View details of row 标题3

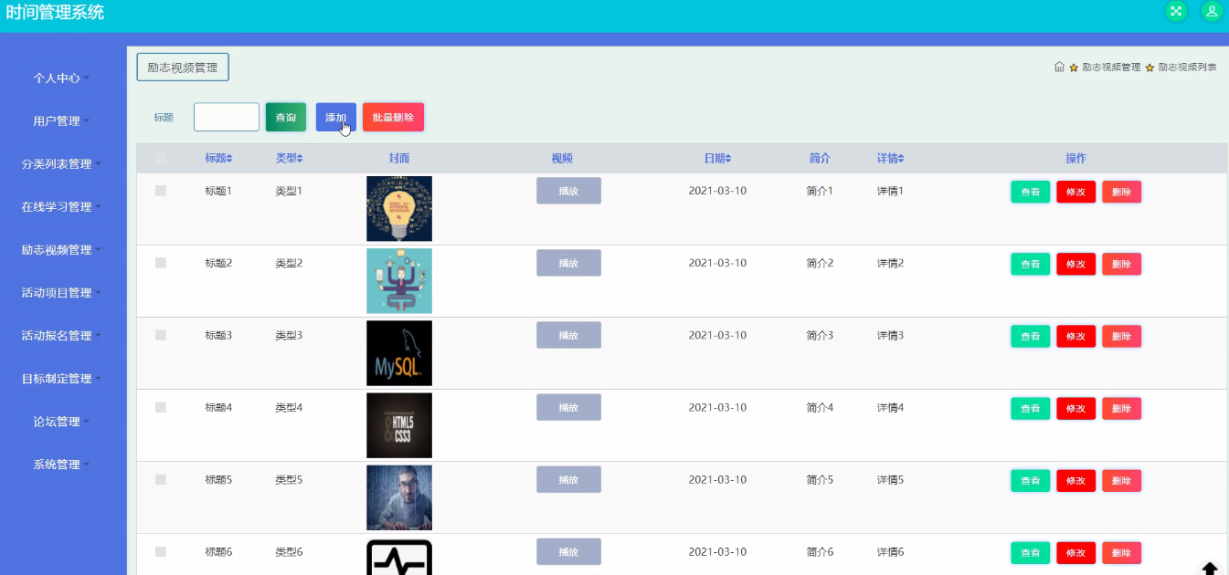tap(1030, 336)
